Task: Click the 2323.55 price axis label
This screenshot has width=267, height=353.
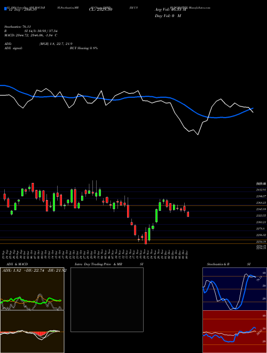Action: tap(261, 216)
